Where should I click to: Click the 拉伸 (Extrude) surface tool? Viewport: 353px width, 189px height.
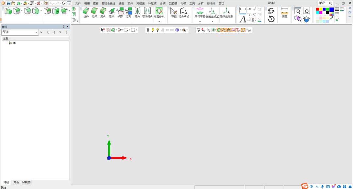click(86, 12)
